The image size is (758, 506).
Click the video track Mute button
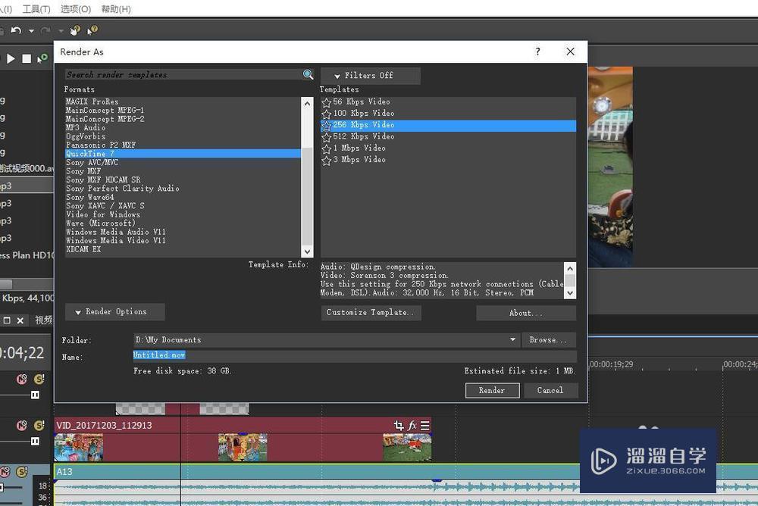pyautogui.click(x=22, y=425)
